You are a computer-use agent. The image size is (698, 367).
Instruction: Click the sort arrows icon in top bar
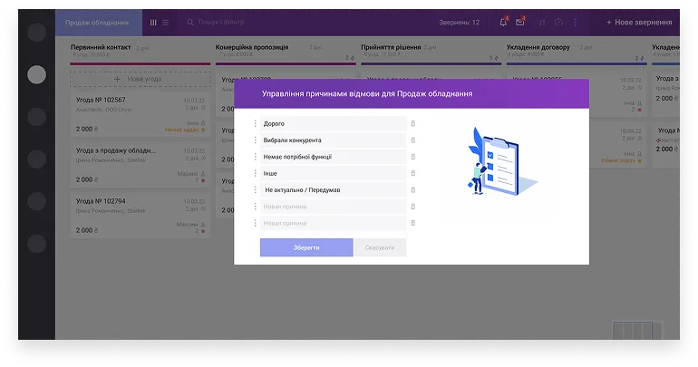(x=542, y=23)
